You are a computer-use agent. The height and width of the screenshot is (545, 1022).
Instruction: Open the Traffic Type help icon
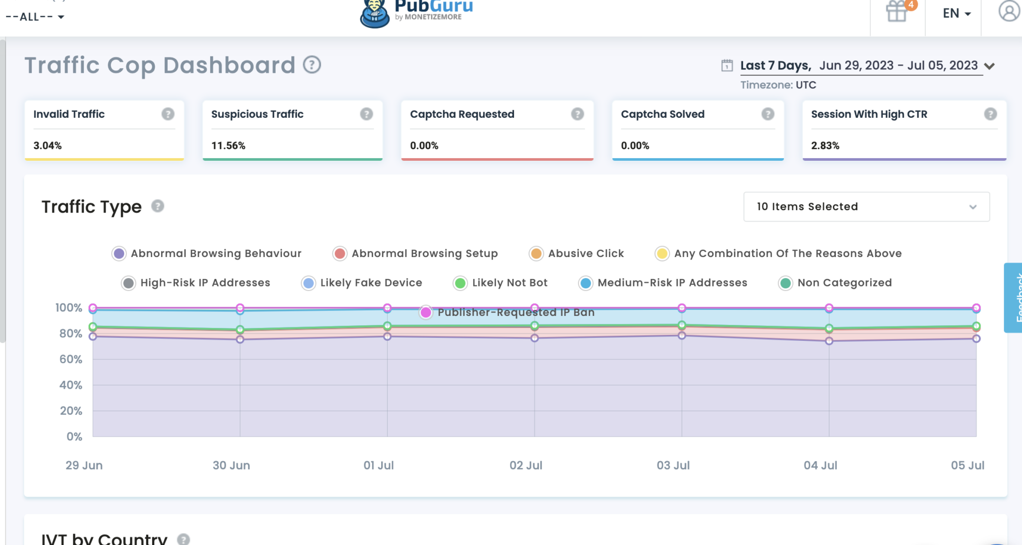158,206
